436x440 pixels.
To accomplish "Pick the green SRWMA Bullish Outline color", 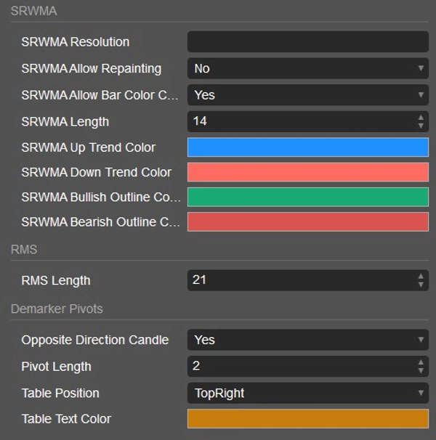I will point(307,197).
